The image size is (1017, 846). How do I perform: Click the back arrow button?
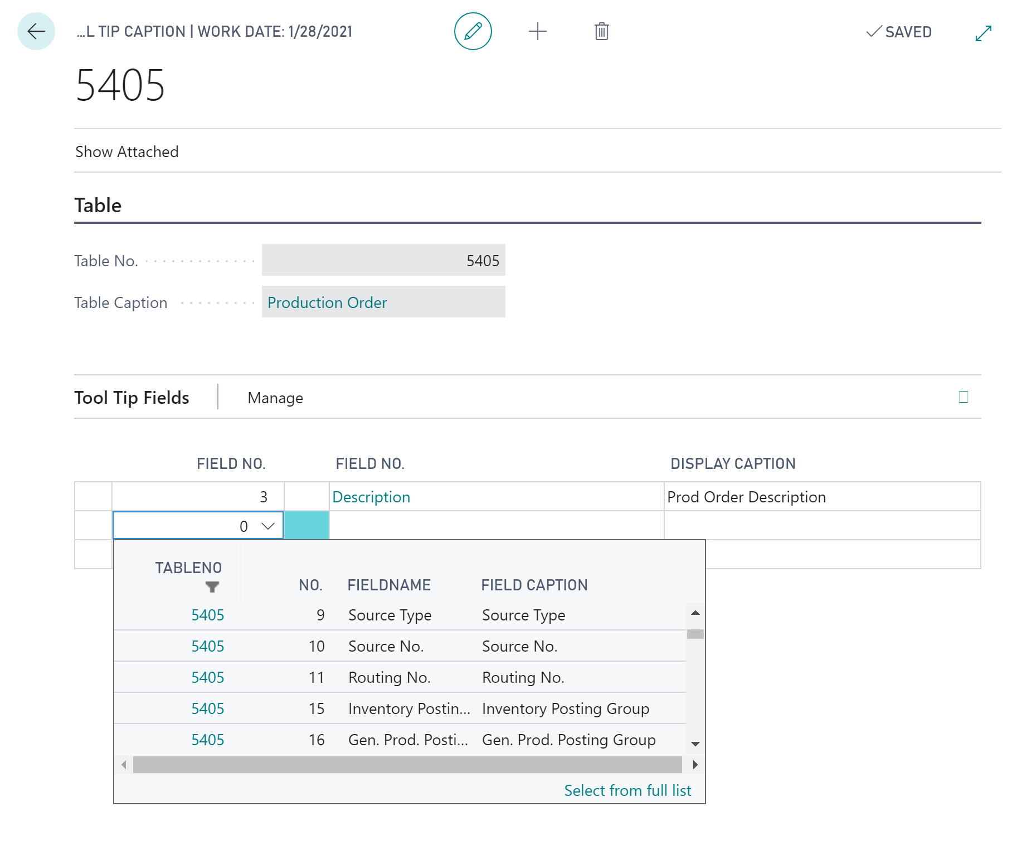click(x=36, y=31)
